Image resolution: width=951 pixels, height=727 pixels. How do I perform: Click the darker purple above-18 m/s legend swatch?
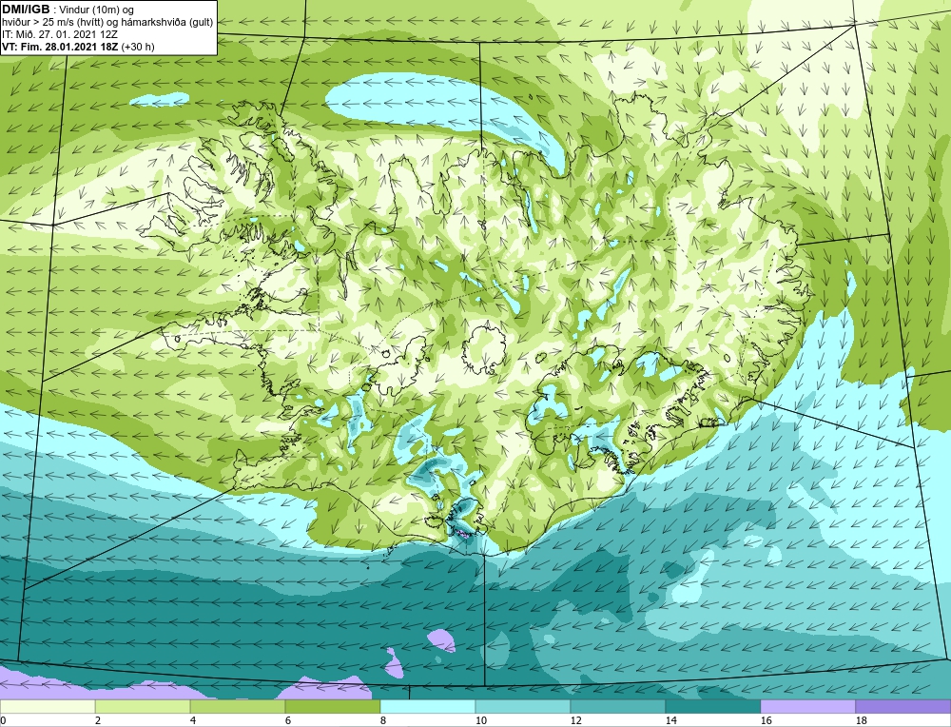(903, 707)
